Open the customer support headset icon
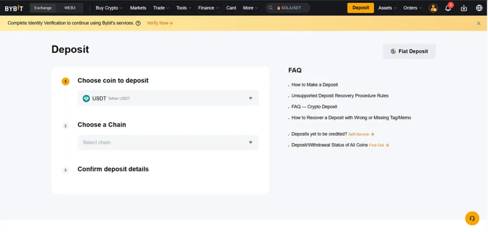The image size is (488, 232). click(472, 218)
